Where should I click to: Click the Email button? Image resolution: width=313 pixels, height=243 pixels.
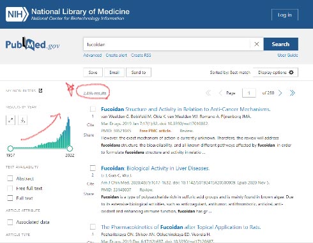pyautogui.click(x=114, y=72)
